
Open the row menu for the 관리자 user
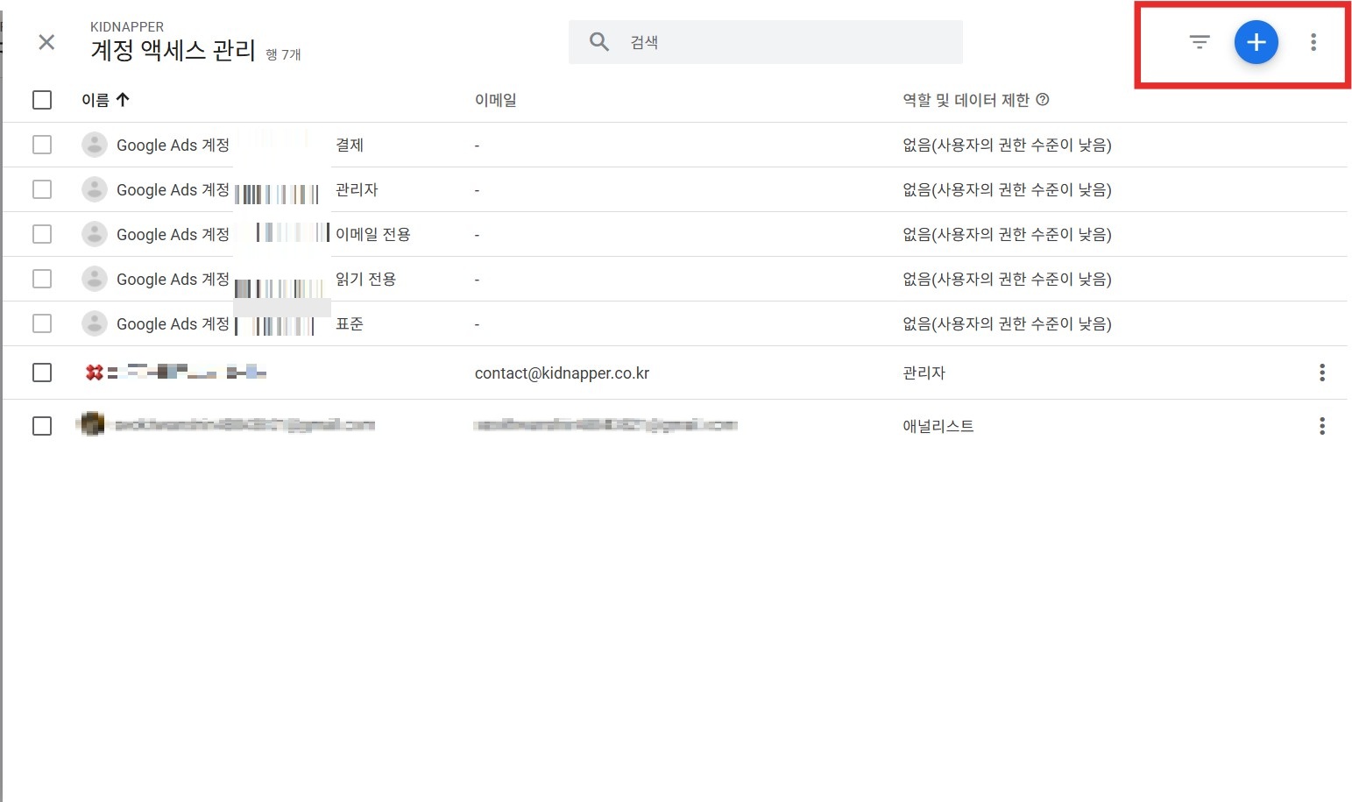point(1321,373)
